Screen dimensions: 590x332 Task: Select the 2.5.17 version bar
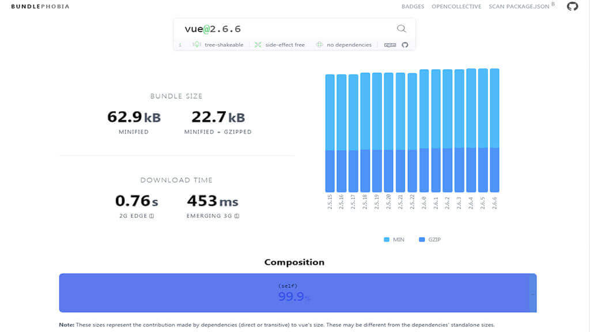pos(353,133)
